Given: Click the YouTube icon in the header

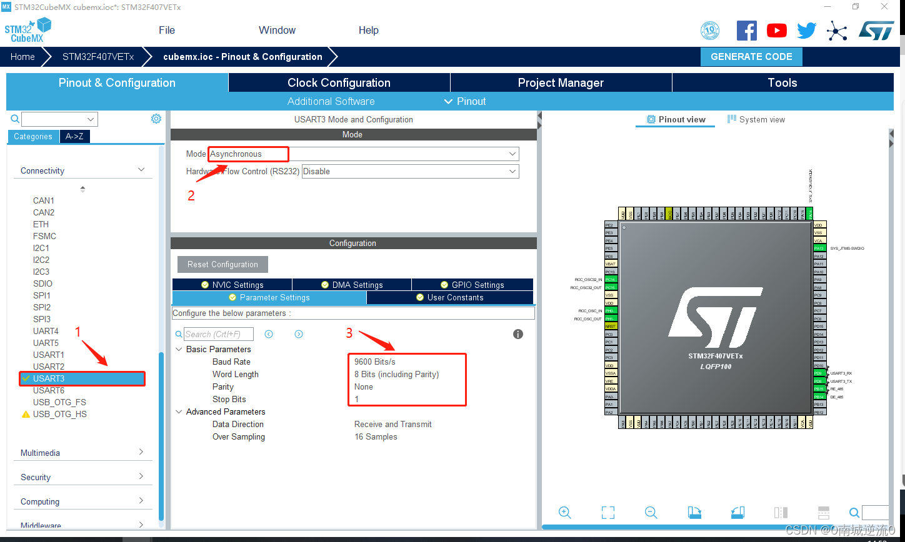Looking at the screenshot, I should [776, 29].
